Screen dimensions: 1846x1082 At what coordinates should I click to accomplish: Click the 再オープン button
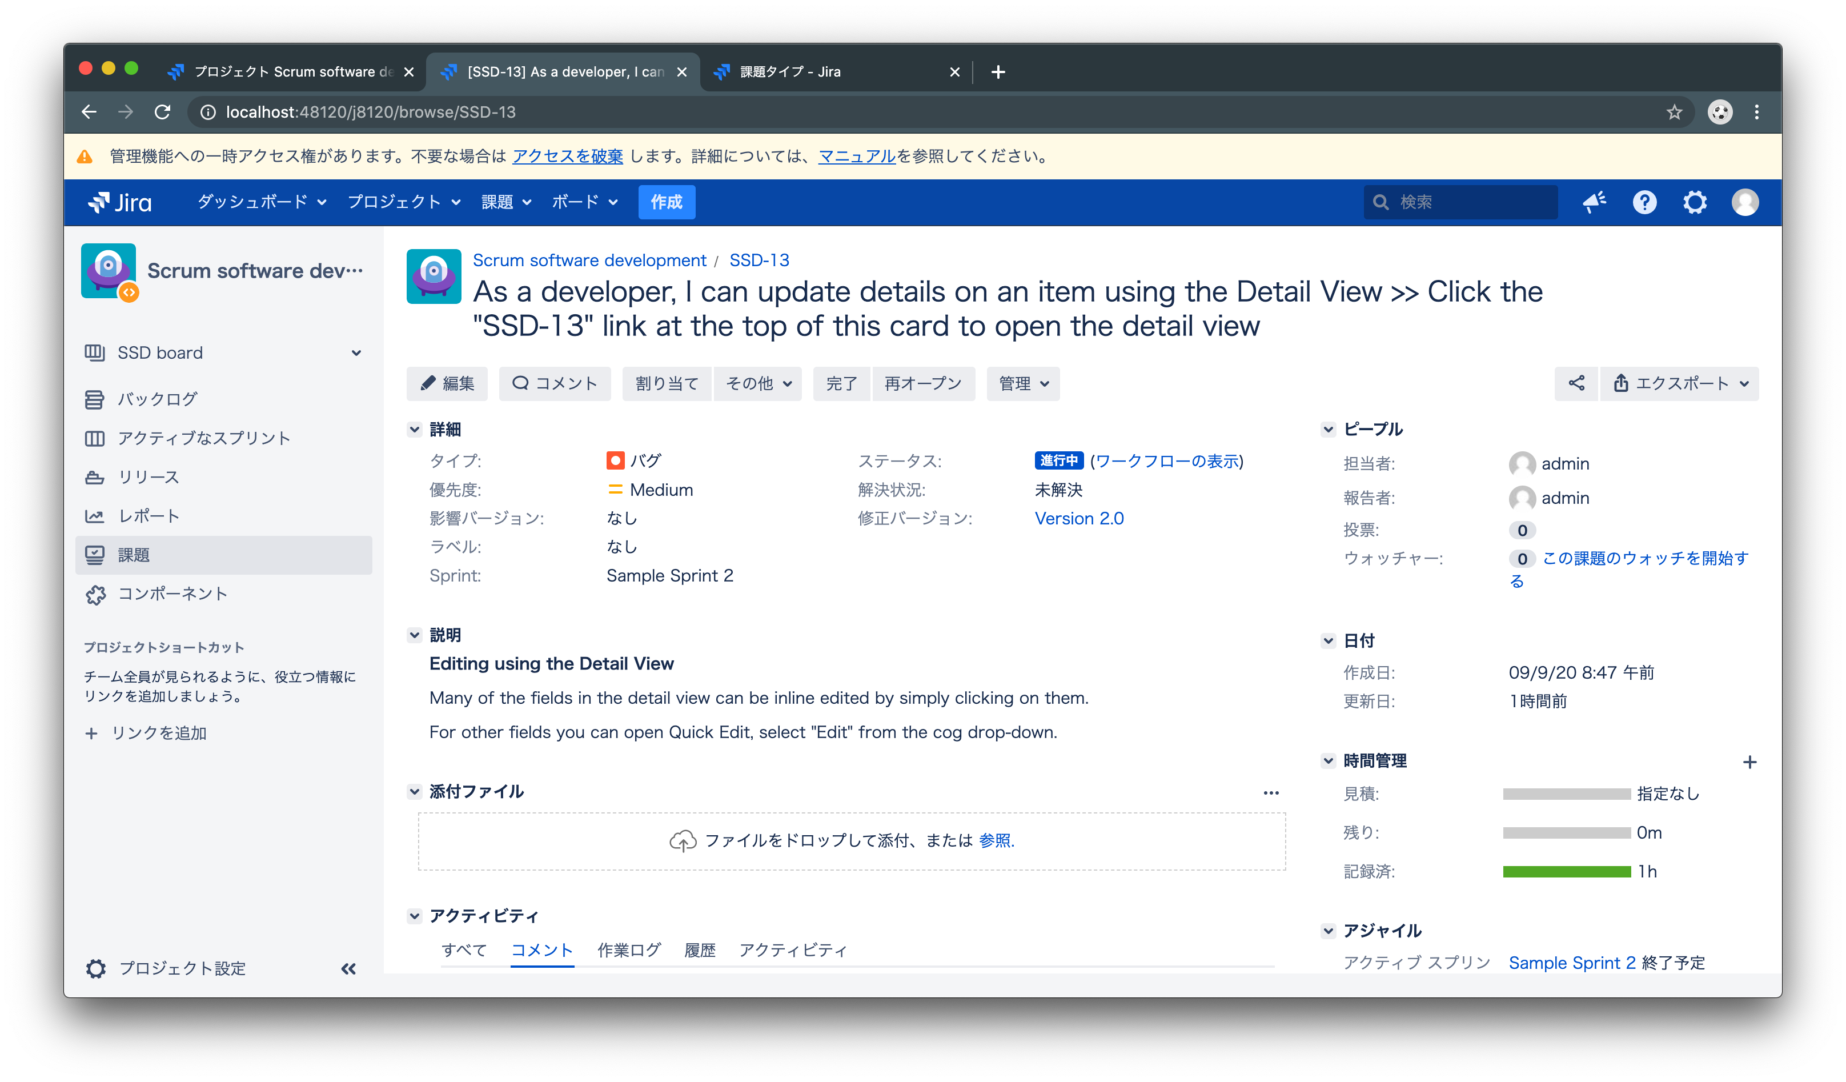click(923, 383)
